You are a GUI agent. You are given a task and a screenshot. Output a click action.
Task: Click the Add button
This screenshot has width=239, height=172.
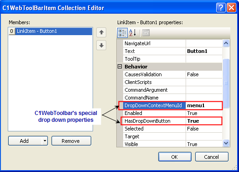(x=24, y=141)
